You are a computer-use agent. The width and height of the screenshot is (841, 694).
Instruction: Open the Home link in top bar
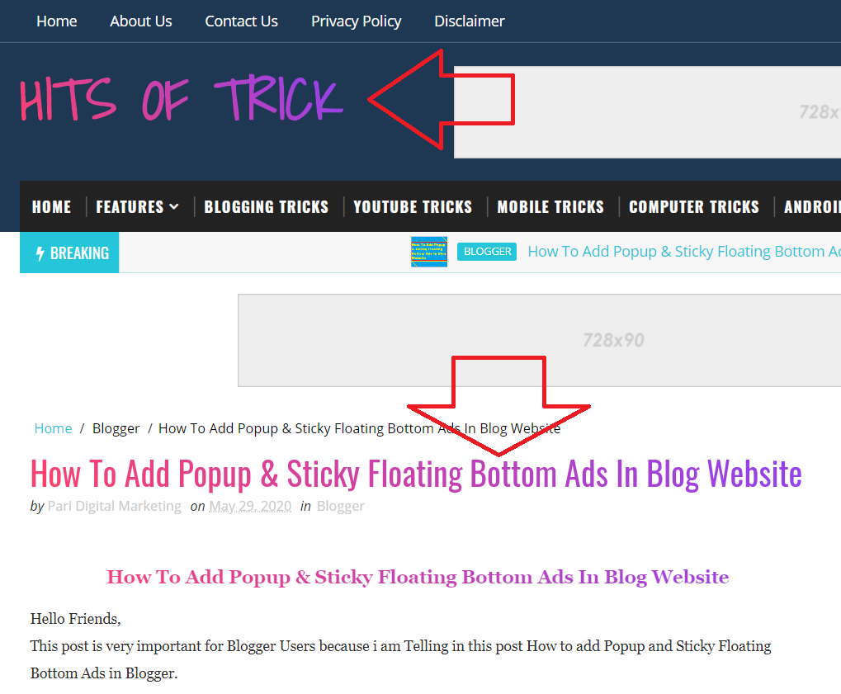57,21
